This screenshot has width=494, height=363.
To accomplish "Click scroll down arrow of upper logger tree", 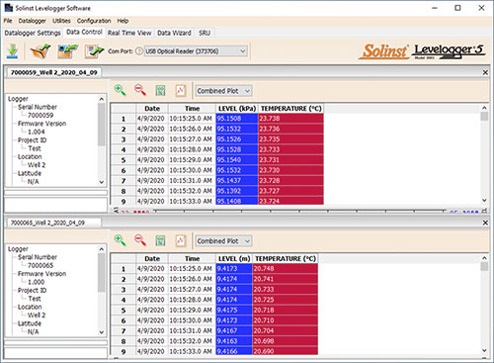I will coord(102,182).
